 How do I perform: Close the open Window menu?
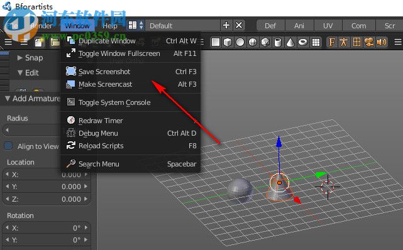click(77, 26)
